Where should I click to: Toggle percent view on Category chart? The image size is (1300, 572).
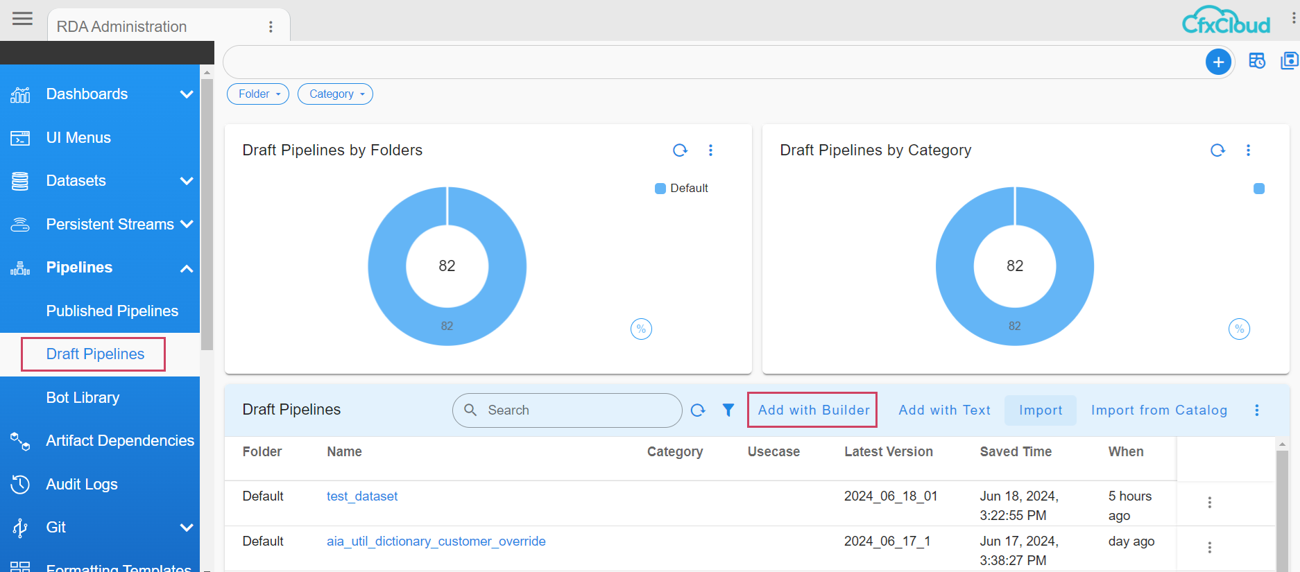click(1239, 329)
